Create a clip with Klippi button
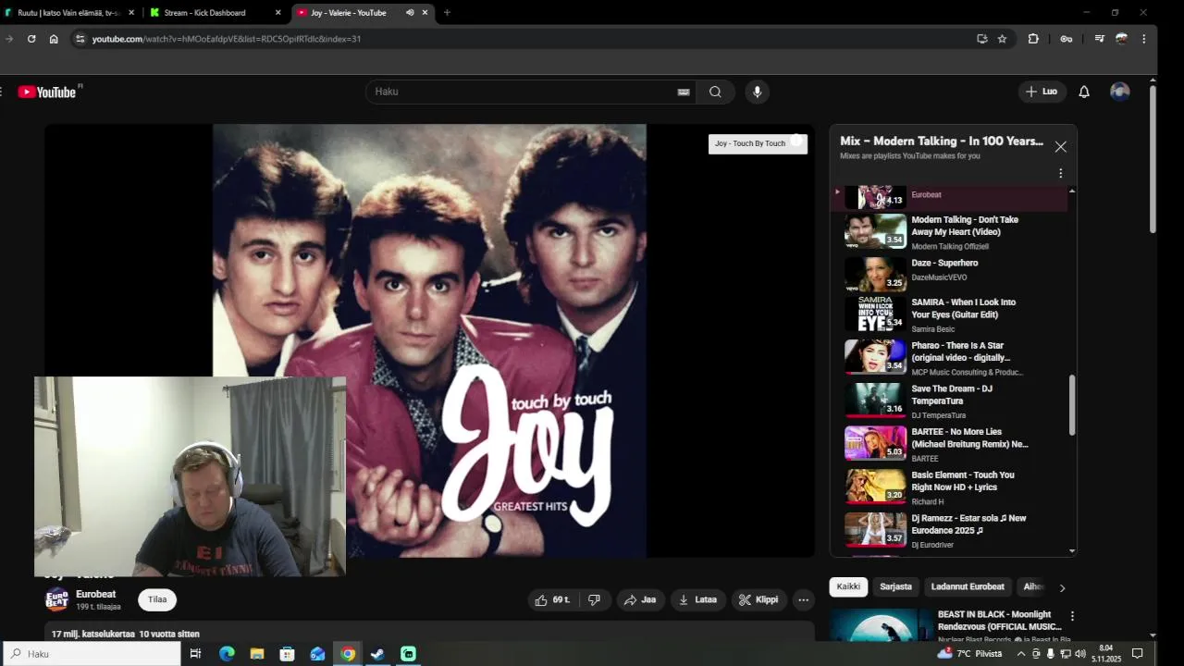Image resolution: width=1184 pixels, height=666 pixels. coord(759,600)
